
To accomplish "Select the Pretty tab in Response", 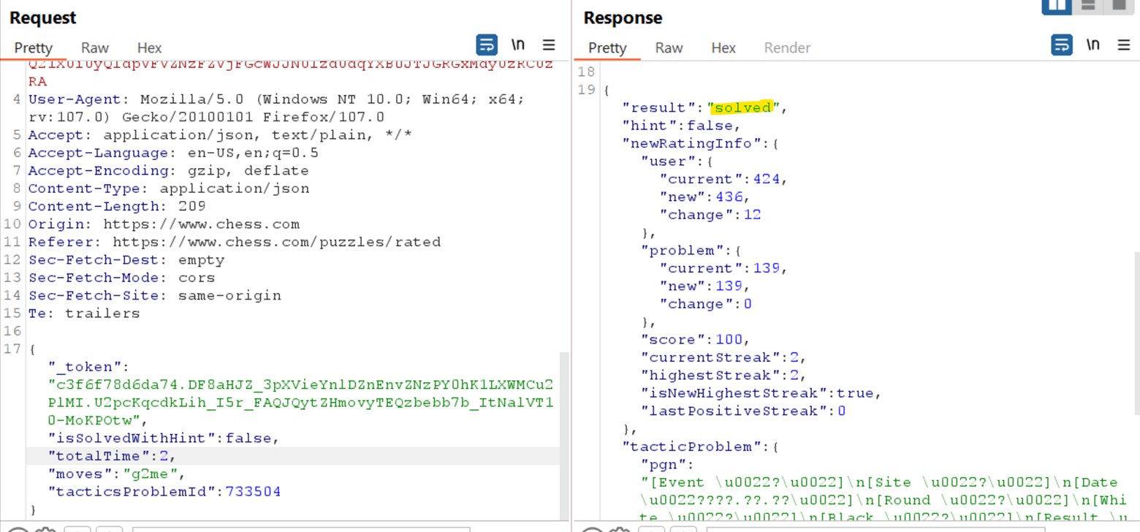I will pos(607,47).
